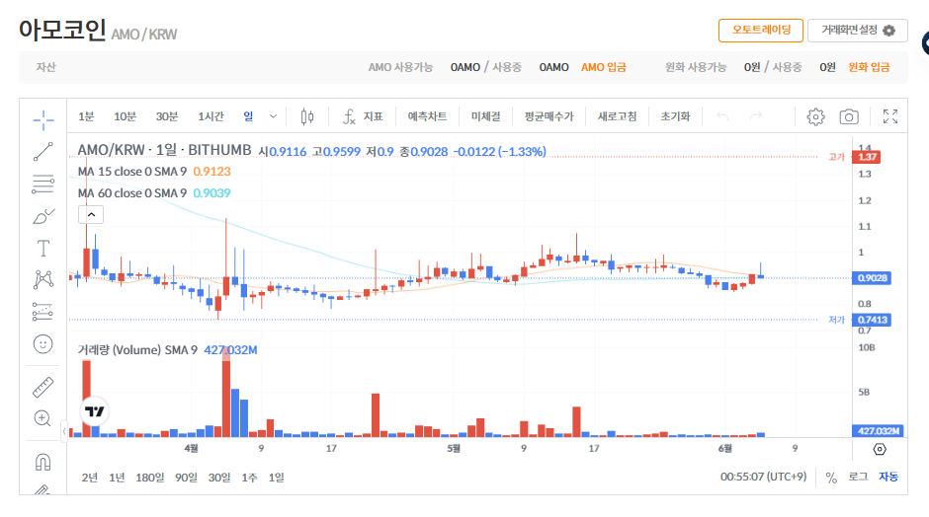Click the AMO 입금 deposit link
The height and width of the screenshot is (517, 929).
point(603,67)
